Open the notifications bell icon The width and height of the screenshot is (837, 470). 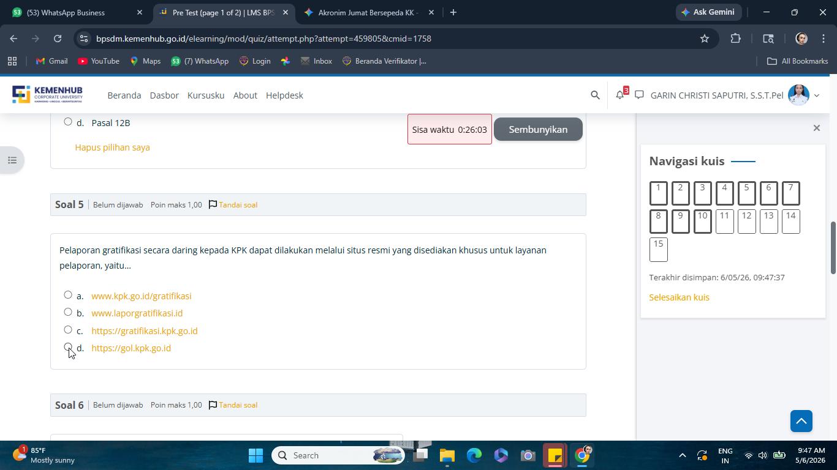[x=620, y=95]
